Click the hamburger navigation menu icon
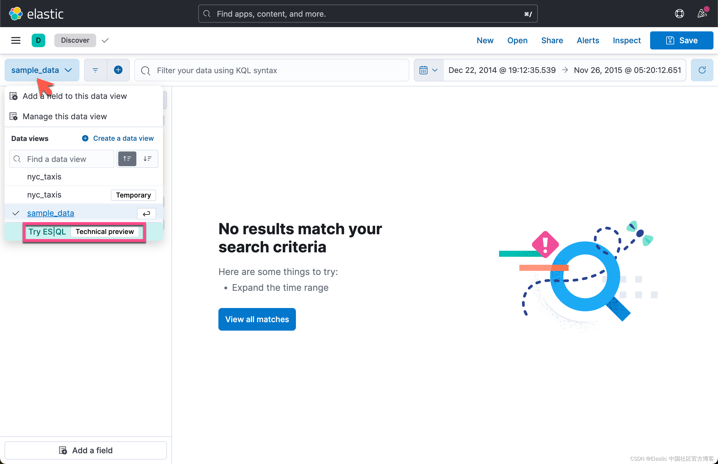 pyautogui.click(x=16, y=40)
